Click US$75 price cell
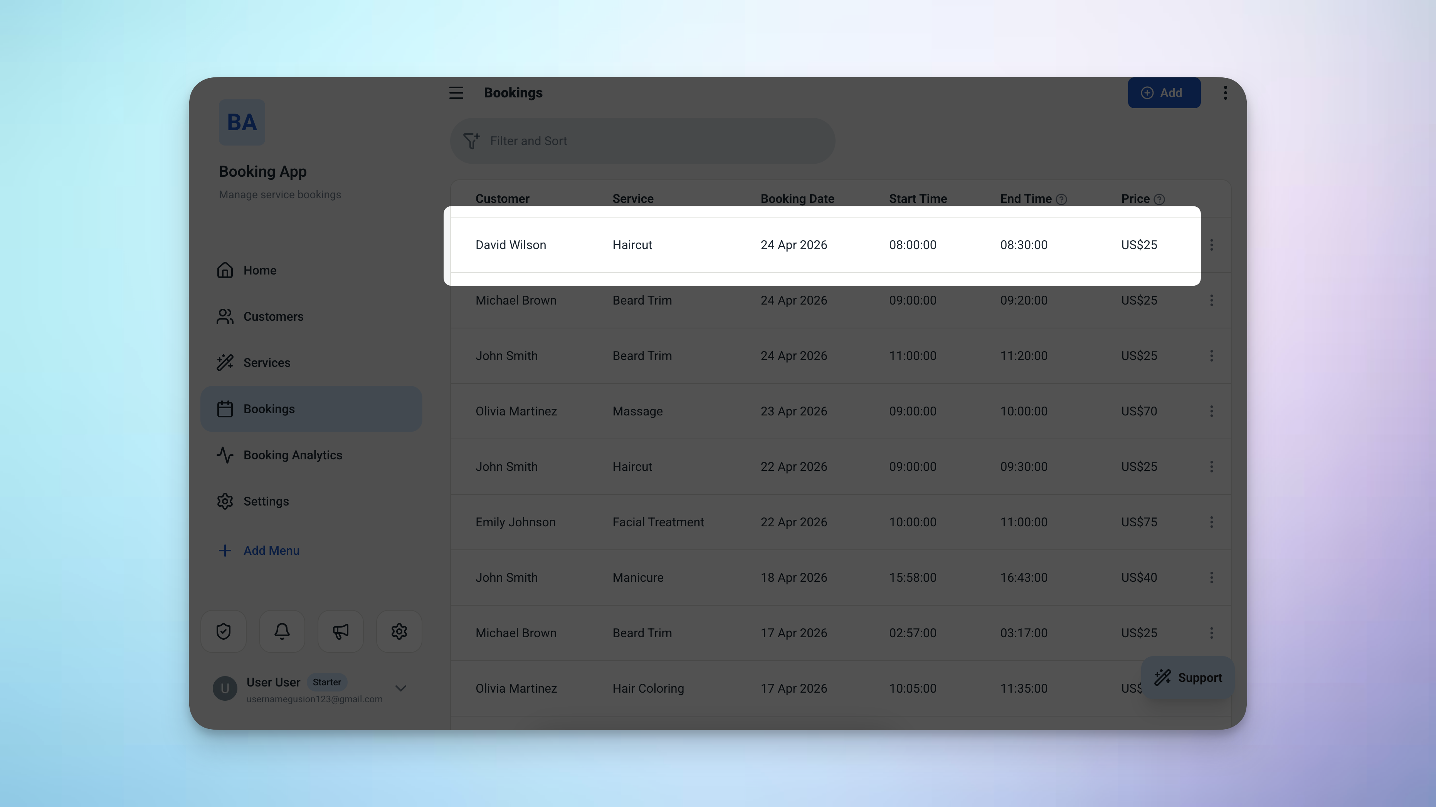1436x807 pixels. pos(1139,522)
